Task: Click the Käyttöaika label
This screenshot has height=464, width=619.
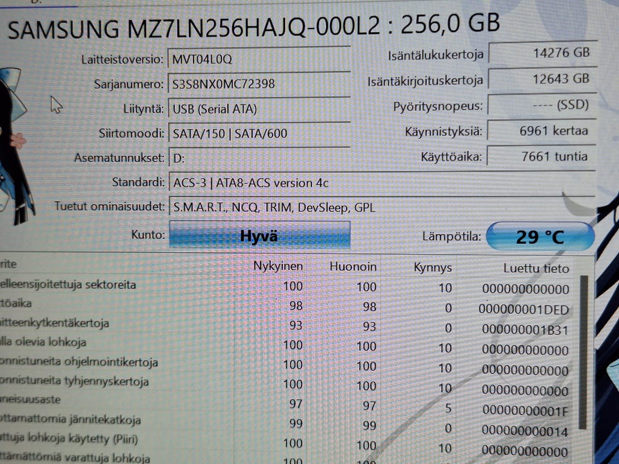Action: pyautogui.click(x=451, y=157)
